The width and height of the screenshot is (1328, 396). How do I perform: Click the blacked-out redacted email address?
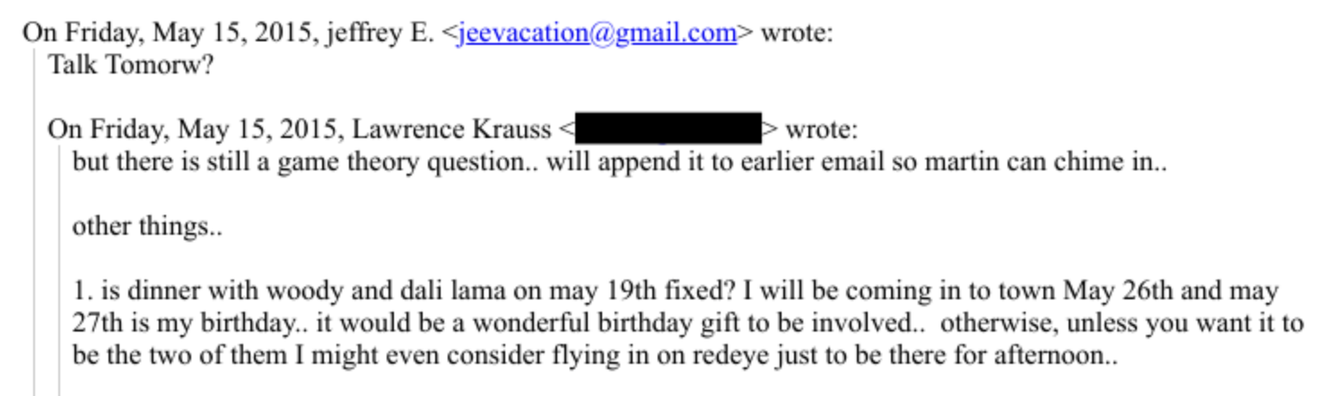pyautogui.click(x=667, y=130)
